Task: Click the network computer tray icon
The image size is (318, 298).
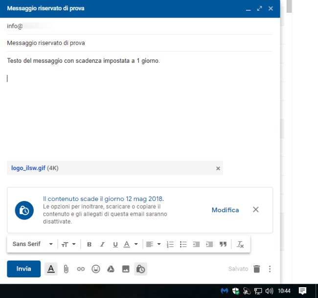Action: coord(258,291)
